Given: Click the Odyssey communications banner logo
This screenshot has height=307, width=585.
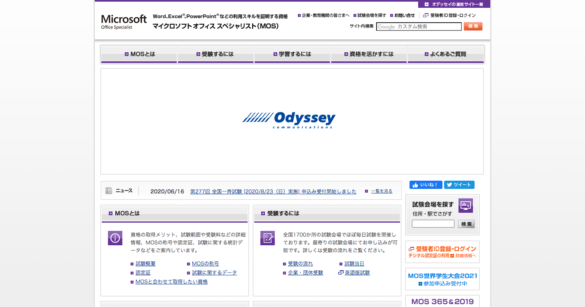Looking at the screenshot, I should tap(289, 120).
